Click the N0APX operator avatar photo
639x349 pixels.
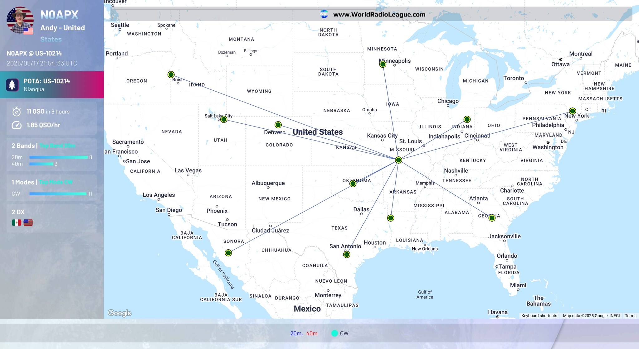coord(20,20)
